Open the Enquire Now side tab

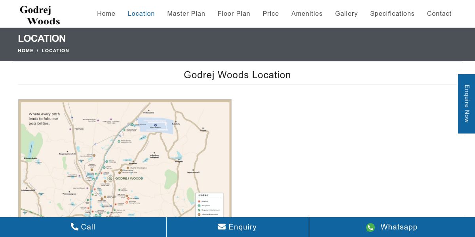pos(467,104)
